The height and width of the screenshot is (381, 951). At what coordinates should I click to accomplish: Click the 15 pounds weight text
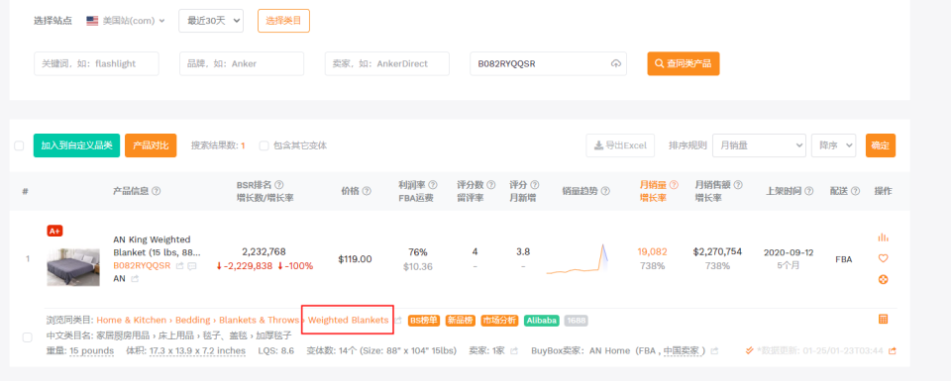pyautogui.click(x=91, y=350)
